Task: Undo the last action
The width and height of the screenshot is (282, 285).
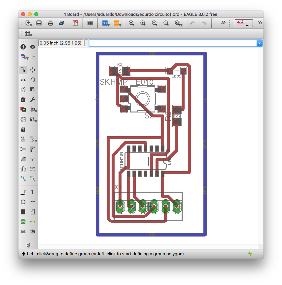Action: click(193, 23)
